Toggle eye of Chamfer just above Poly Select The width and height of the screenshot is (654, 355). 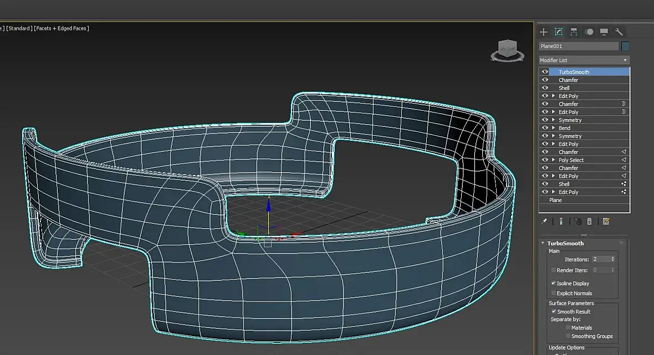[545, 152]
